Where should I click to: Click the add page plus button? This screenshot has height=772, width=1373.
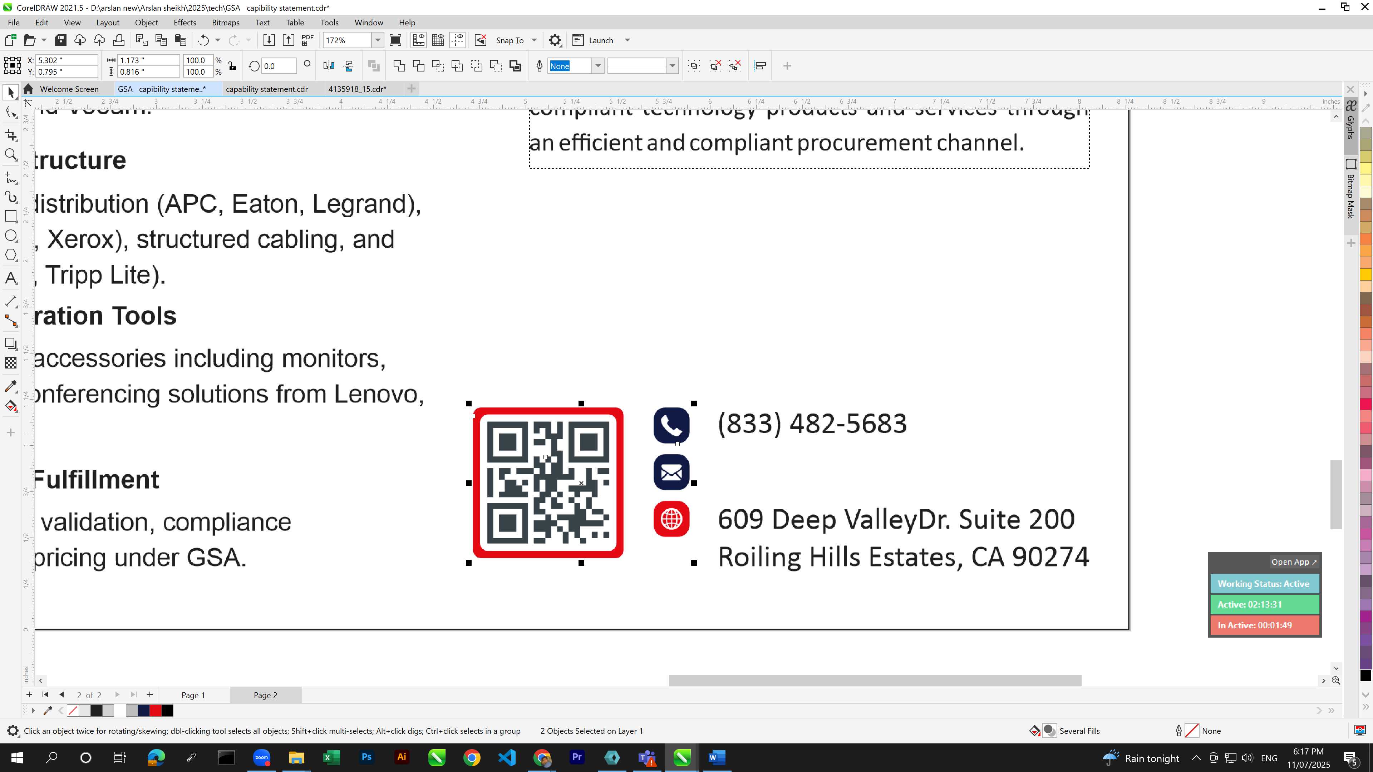(150, 694)
